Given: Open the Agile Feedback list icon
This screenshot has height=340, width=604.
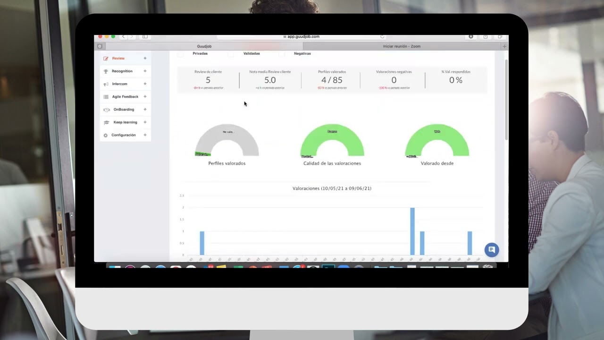Looking at the screenshot, I should (x=106, y=97).
